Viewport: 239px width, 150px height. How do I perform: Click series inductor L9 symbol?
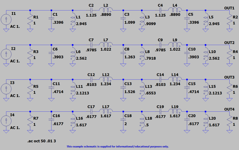coord(175,44)
